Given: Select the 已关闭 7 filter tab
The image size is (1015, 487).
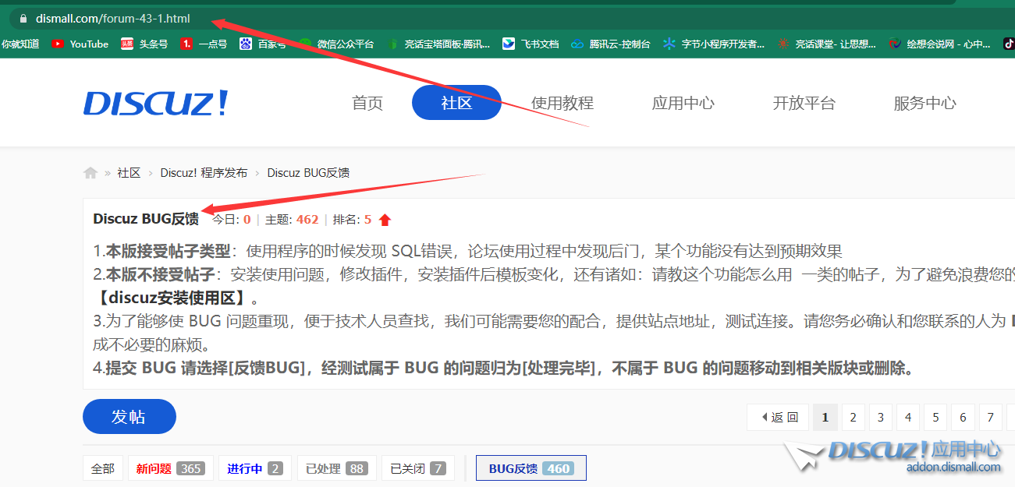Looking at the screenshot, I should point(417,468).
